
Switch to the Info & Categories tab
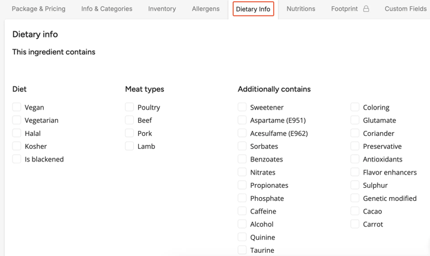click(107, 9)
